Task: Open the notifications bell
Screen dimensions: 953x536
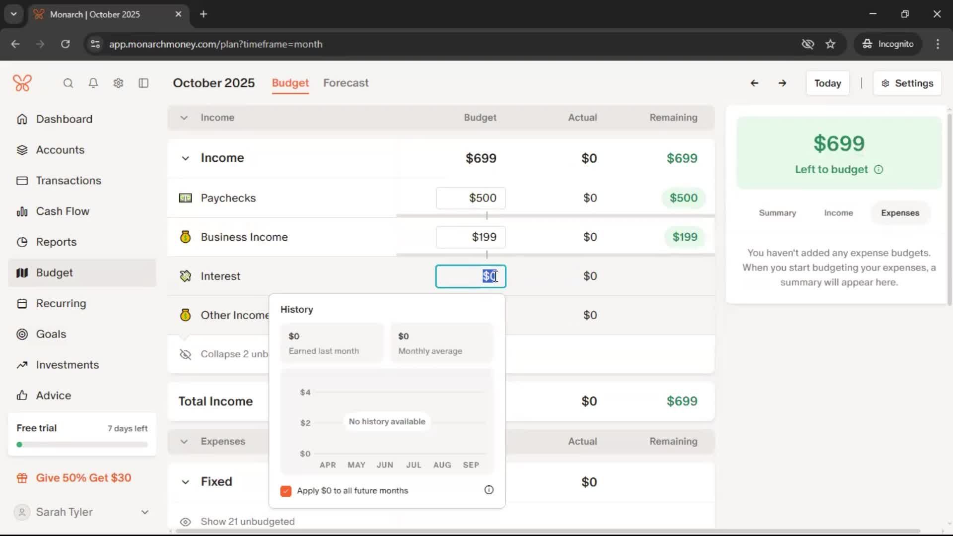Action: pos(93,83)
